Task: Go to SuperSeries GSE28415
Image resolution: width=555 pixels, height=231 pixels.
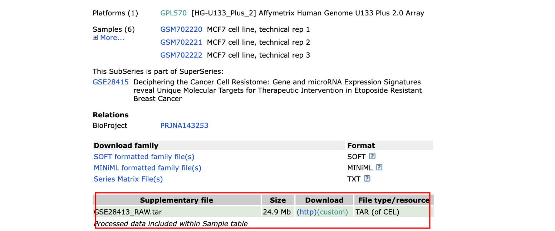Action: coord(110,82)
